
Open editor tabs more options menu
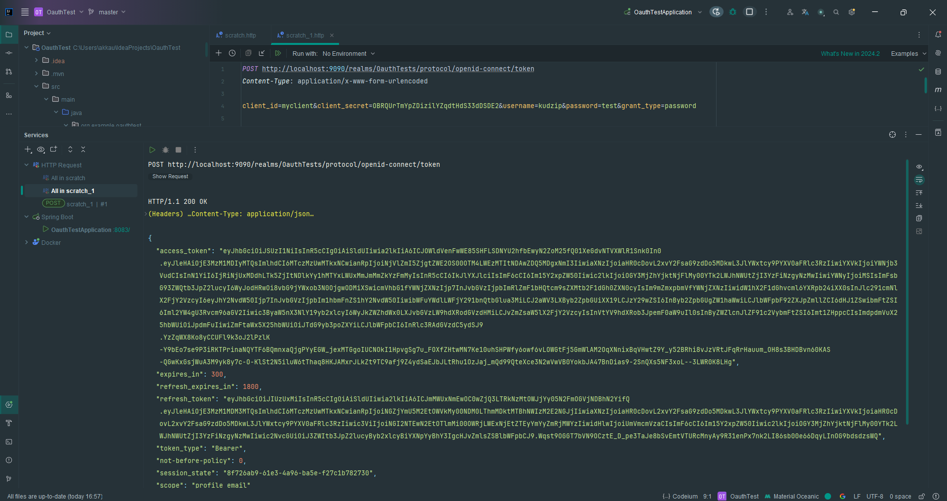(x=919, y=35)
